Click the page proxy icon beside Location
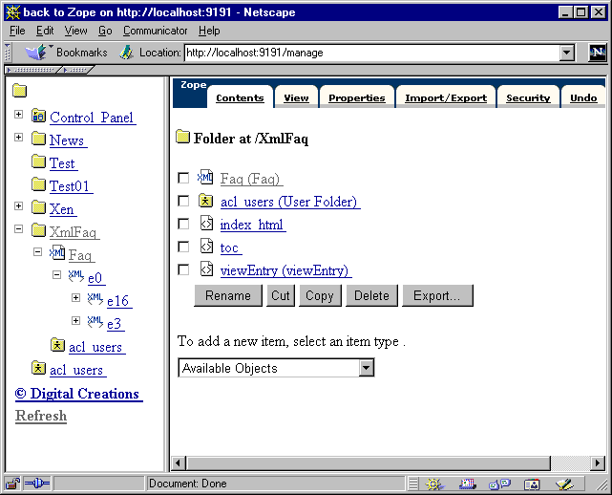The width and height of the screenshot is (612, 495). pos(126,53)
